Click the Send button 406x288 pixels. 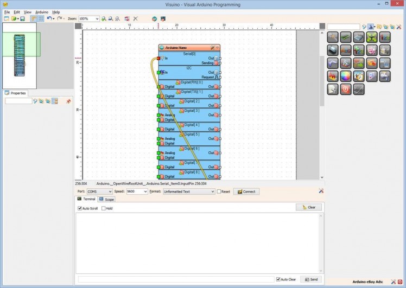pyautogui.click(x=310, y=279)
